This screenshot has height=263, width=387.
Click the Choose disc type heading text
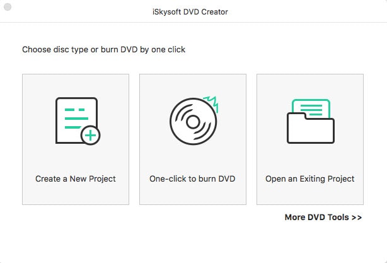click(103, 49)
